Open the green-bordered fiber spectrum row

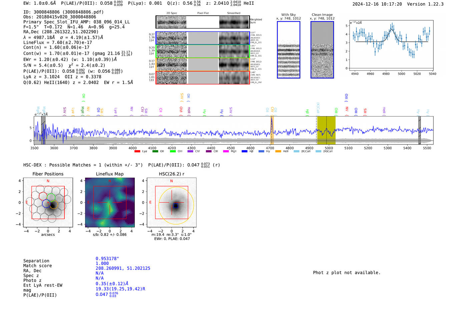click(202, 51)
